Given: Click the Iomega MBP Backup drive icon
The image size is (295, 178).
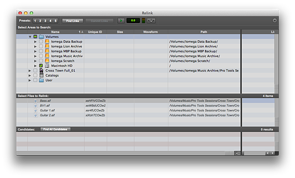Looking at the screenshot, I should (x=47, y=51).
